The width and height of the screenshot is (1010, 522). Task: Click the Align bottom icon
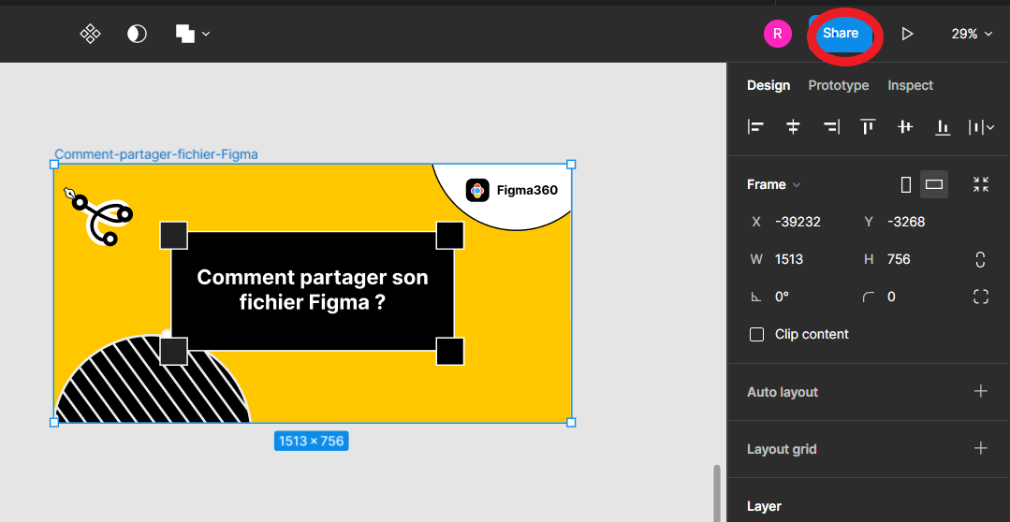[x=943, y=127]
